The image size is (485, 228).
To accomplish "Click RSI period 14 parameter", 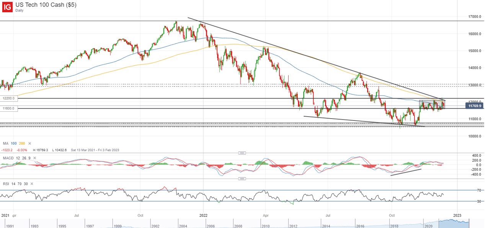I will (x=13, y=184).
